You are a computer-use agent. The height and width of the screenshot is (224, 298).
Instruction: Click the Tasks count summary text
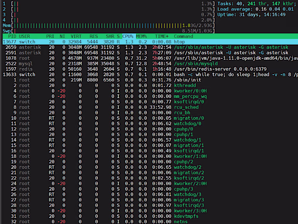(x=257, y=3)
